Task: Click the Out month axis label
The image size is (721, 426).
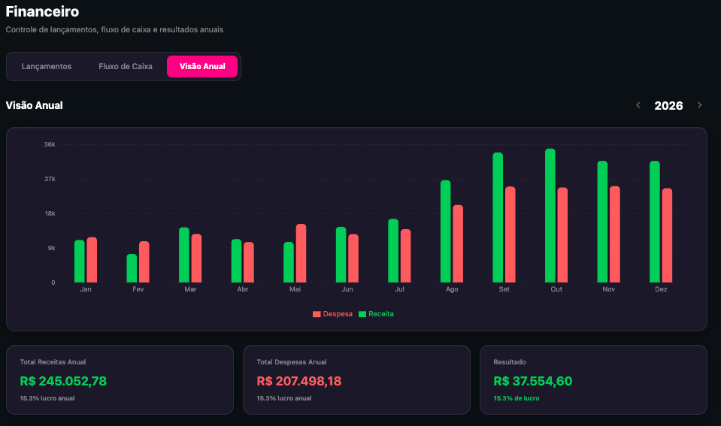Action: click(x=556, y=289)
